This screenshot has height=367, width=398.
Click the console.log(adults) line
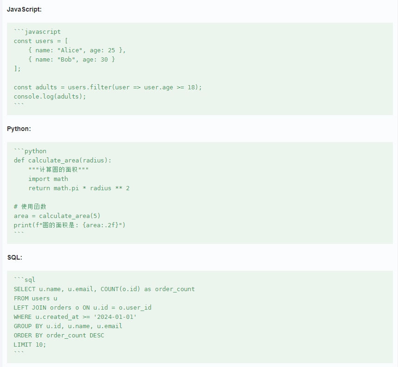(50, 96)
